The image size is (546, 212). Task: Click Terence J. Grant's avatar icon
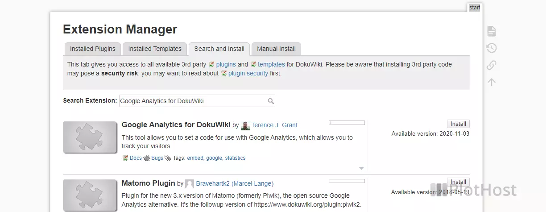tap(245, 125)
